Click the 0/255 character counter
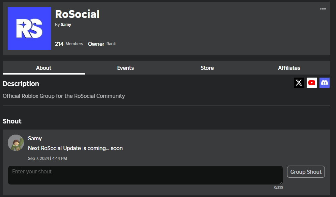The width and height of the screenshot is (336, 197). click(x=278, y=187)
